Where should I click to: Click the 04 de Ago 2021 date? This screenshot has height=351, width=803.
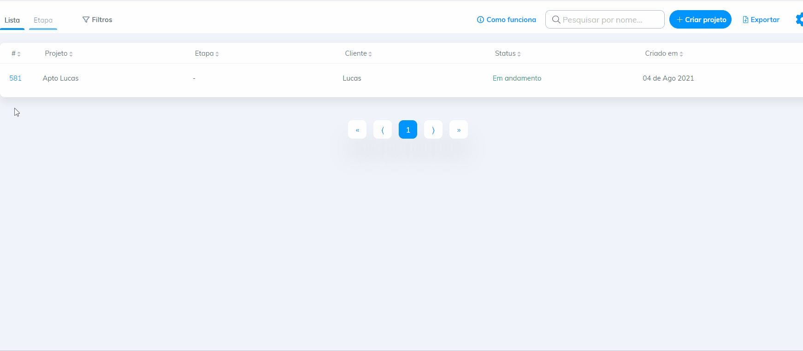pos(668,78)
